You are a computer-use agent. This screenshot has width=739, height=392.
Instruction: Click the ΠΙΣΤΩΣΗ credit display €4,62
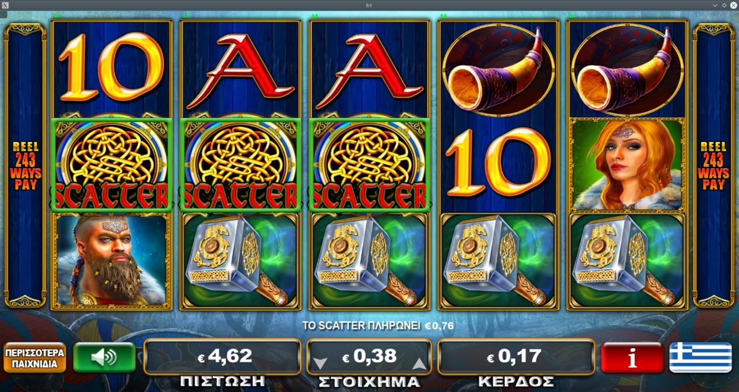pos(222,357)
